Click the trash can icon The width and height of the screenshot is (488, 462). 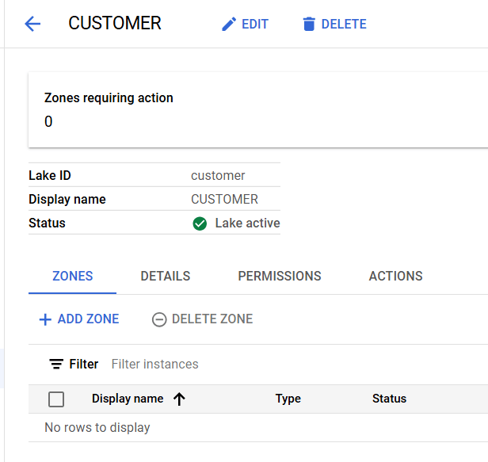coord(309,24)
